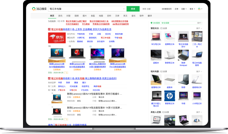Click the red 京东 logo banner

(x=57, y=38)
